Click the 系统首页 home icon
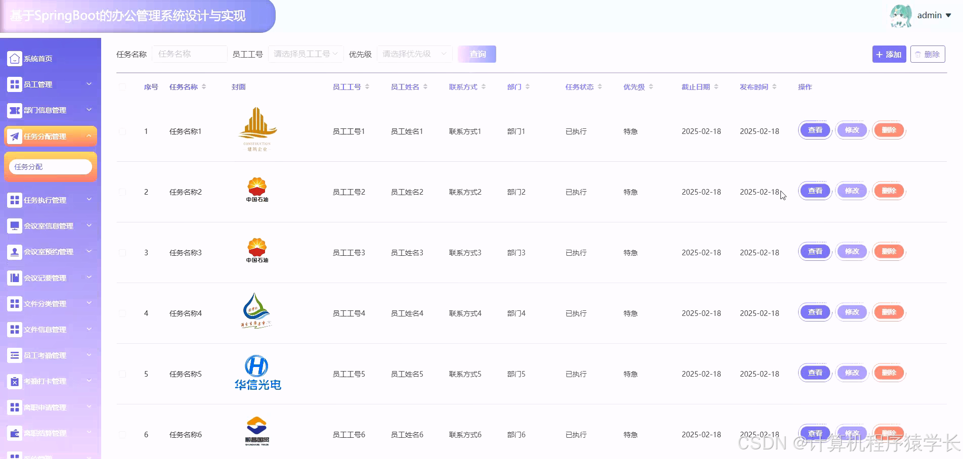The image size is (963, 459). 14,58
